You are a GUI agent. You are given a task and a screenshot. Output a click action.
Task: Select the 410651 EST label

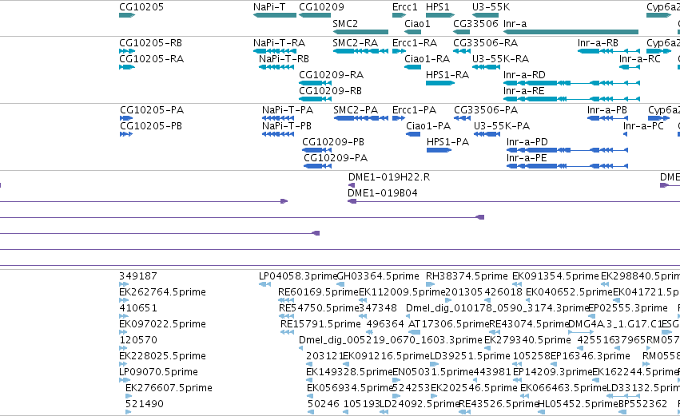tap(138, 308)
